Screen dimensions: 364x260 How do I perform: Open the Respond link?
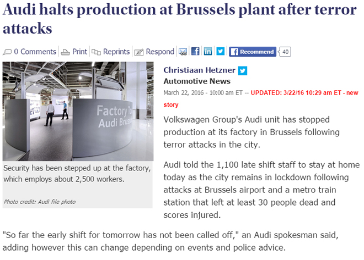coord(160,52)
